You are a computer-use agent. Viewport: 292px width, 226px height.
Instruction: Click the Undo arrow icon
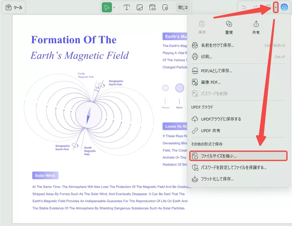pyautogui.click(x=244, y=7)
